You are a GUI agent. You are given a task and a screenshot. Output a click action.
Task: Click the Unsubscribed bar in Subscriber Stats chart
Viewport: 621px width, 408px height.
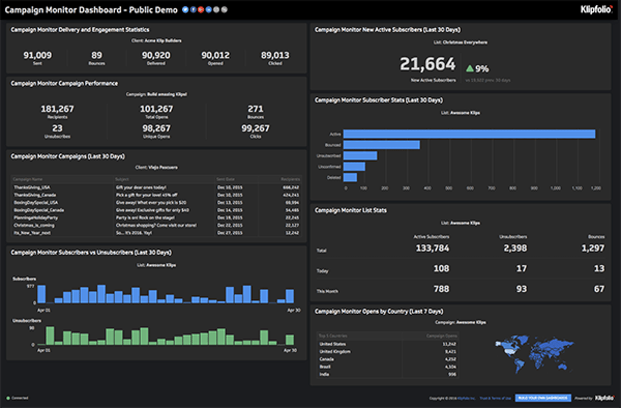(x=360, y=156)
